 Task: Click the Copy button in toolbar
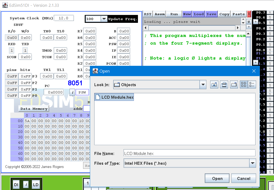tap(224, 14)
